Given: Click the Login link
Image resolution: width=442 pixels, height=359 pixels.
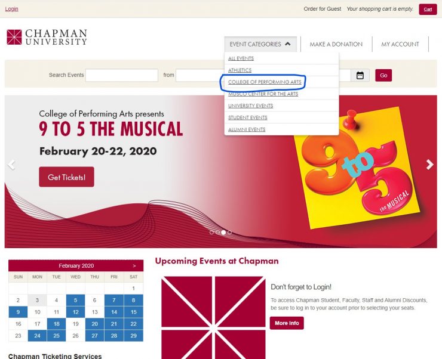Looking at the screenshot, I should click(x=11, y=9).
